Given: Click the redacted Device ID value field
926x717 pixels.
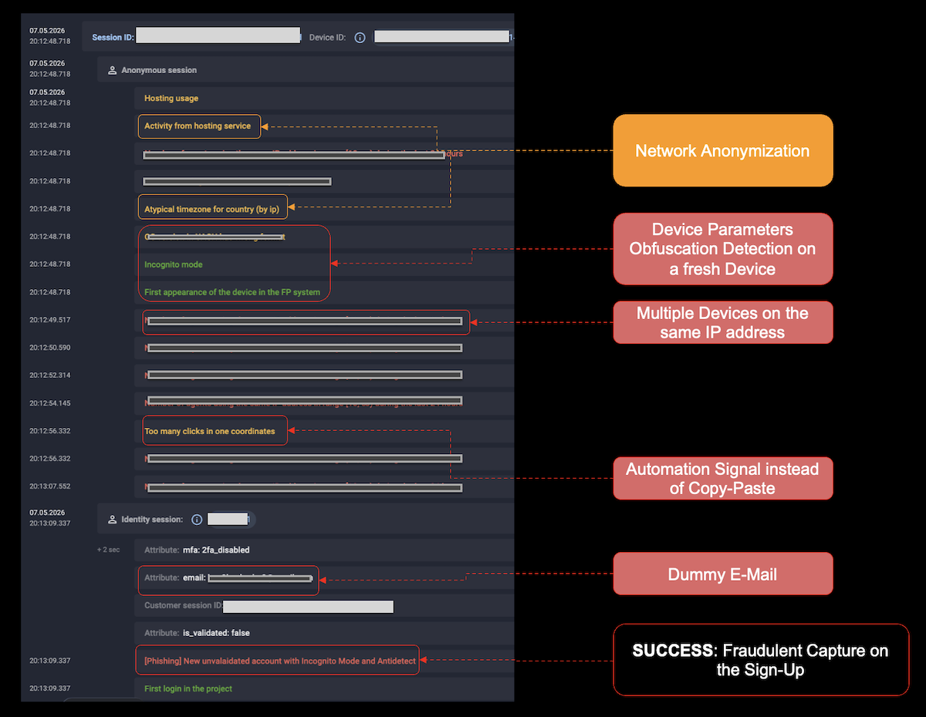Looking at the screenshot, I should [442, 36].
